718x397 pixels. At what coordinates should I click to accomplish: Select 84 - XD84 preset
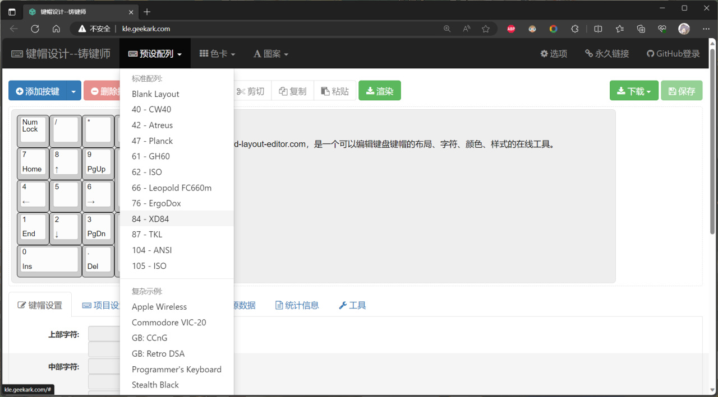point(177,219)
